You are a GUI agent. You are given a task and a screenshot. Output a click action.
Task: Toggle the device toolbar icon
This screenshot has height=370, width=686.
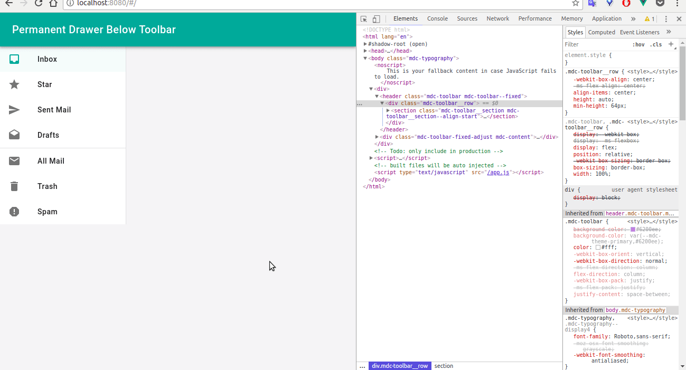point(376,19)
